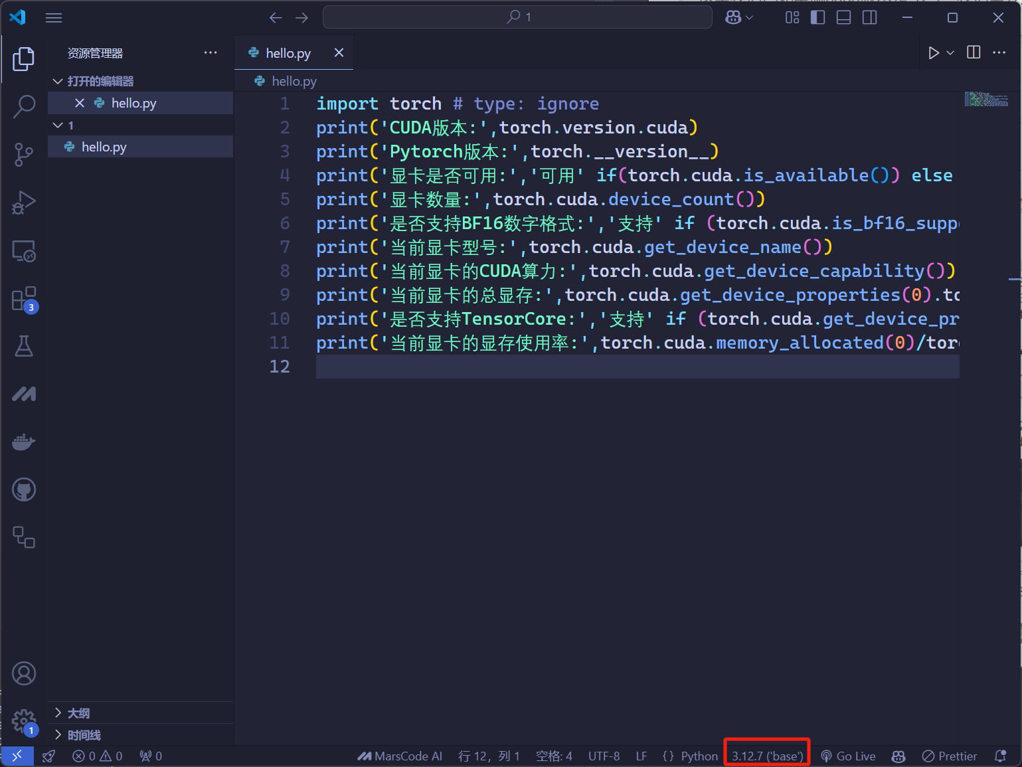Screen dimensions: 1022x767
Task: Toggle the primary side bar layout button
Action: (818, 18)
